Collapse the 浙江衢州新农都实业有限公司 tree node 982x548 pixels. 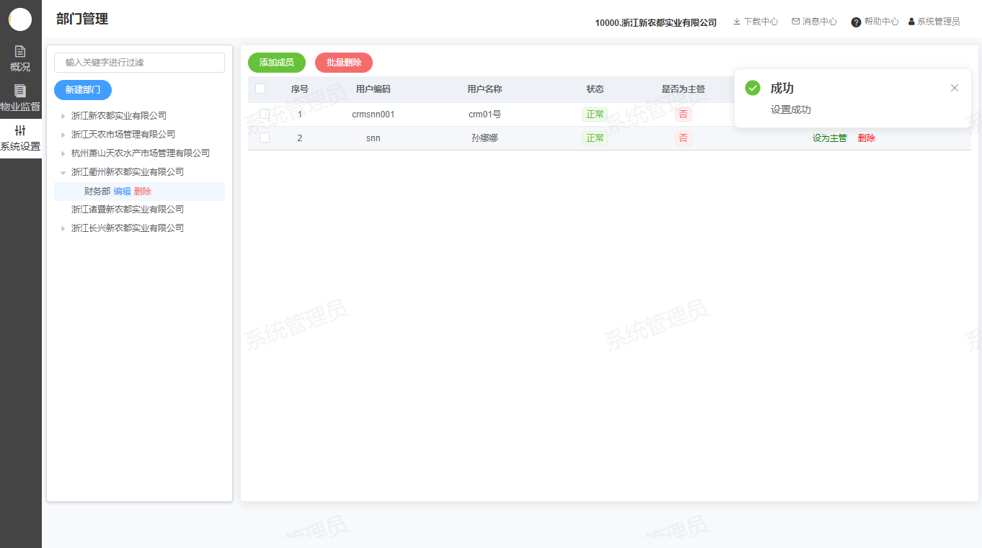(x=63, y=172)
